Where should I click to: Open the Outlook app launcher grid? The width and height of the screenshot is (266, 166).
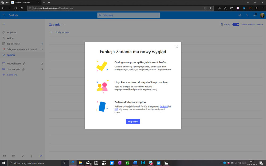[x=3, y=15]
